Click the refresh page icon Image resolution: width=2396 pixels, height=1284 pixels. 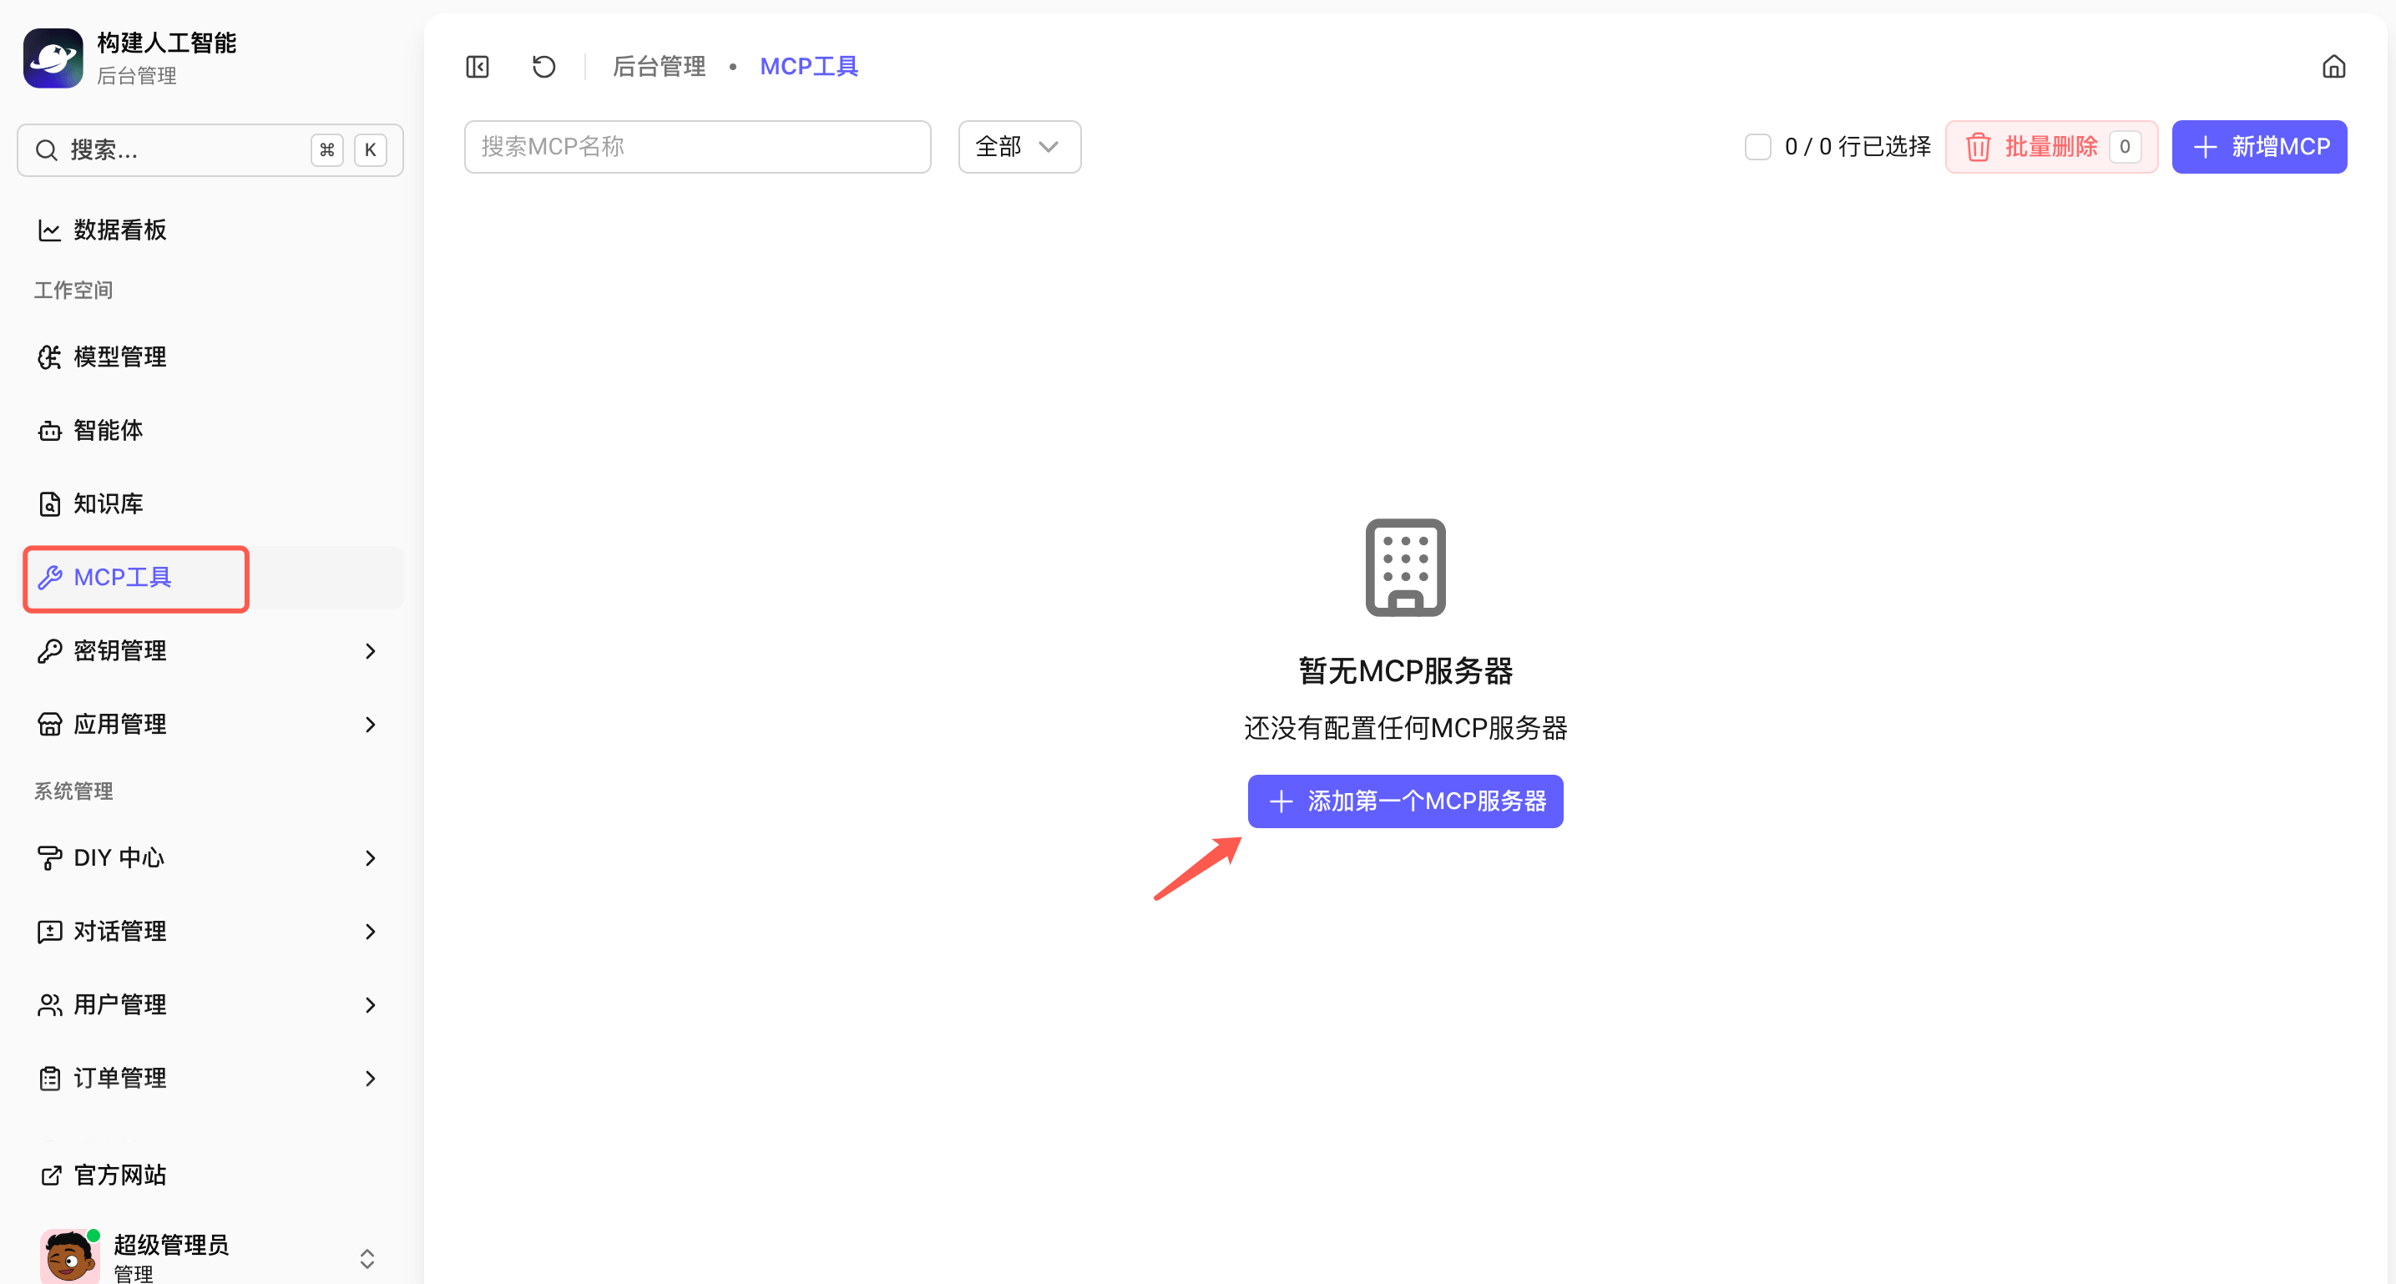(544, 67)
